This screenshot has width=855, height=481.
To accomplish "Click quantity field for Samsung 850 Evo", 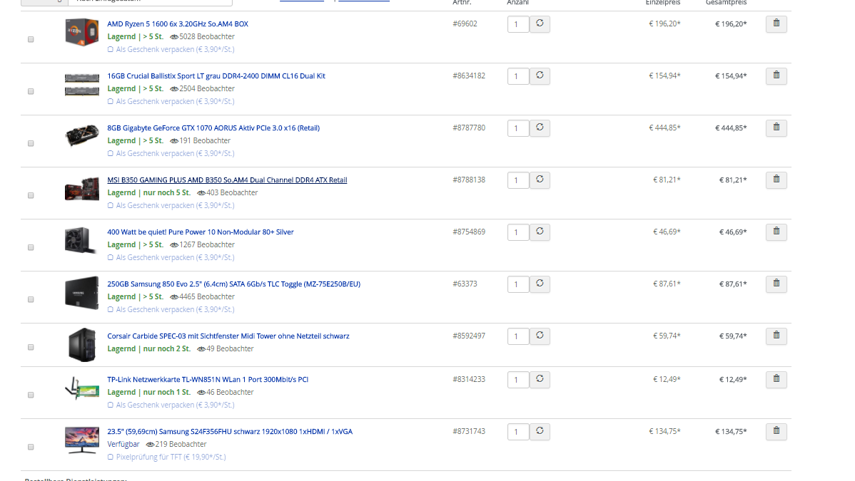I will [518, 284].
